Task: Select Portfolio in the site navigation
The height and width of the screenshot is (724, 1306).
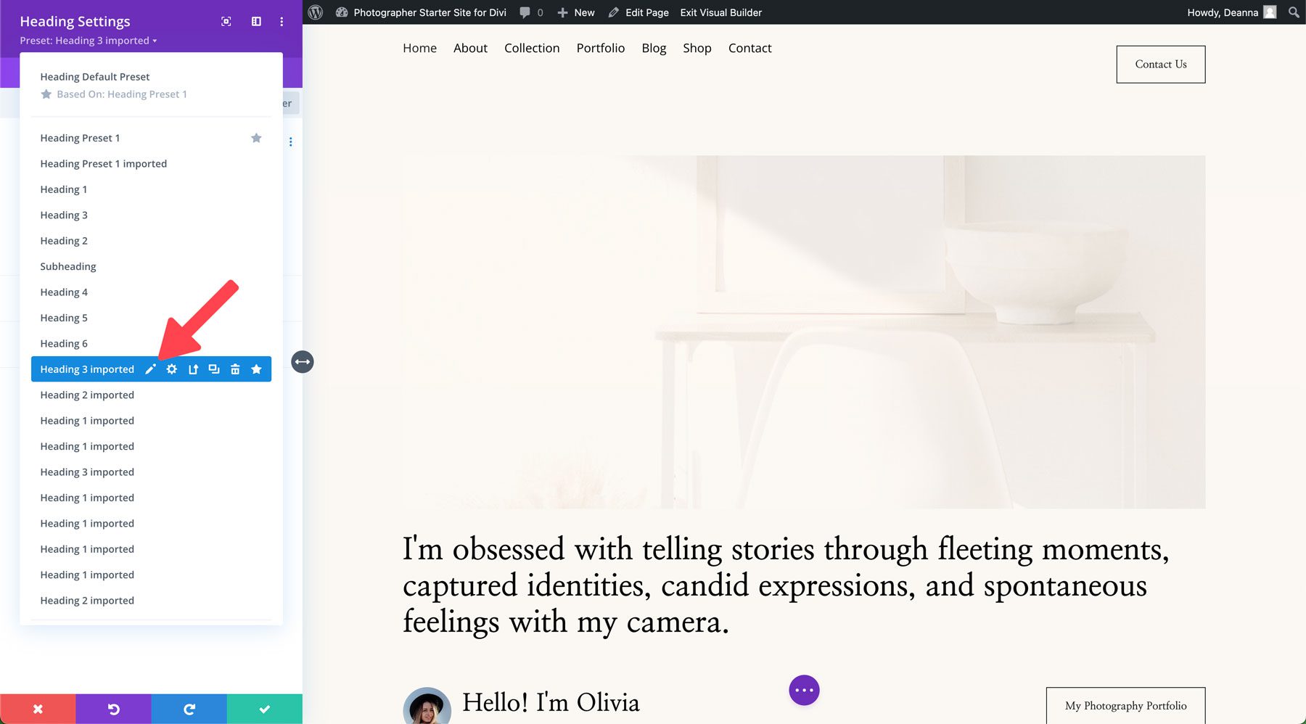Action: tap(600, 48)
